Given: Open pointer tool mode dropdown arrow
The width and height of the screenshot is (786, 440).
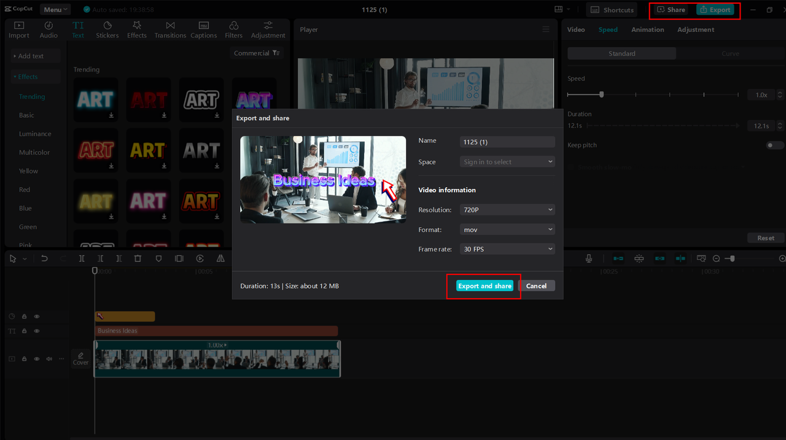Looking at the screenshot, I should [x=25, y=260].
